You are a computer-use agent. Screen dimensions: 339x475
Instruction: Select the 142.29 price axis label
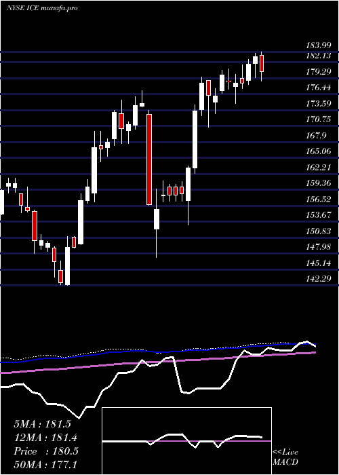(319, 278)
